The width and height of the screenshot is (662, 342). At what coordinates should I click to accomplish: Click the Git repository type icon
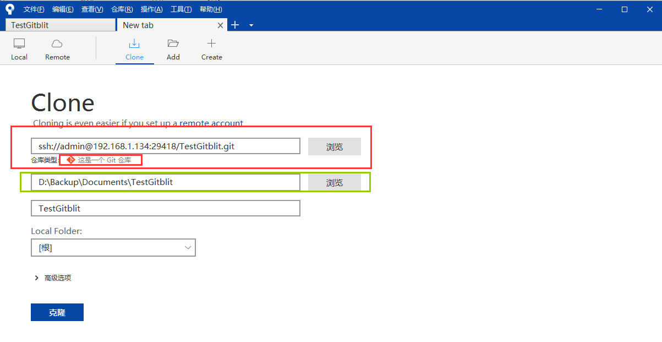[70, 160]
